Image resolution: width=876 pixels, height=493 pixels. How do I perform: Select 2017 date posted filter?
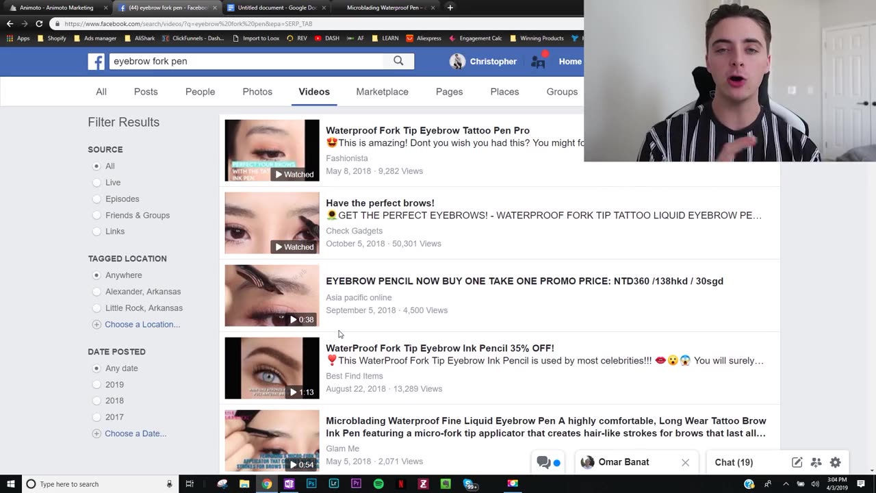(x=96, y=417)
